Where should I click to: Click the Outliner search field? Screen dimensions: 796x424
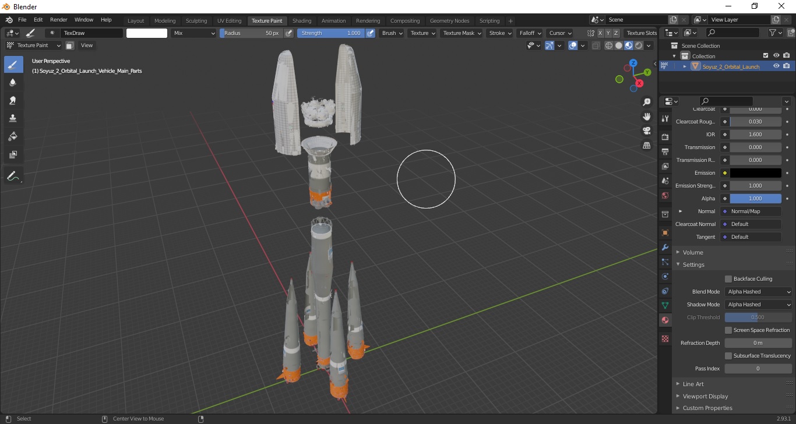pos(734,33)
